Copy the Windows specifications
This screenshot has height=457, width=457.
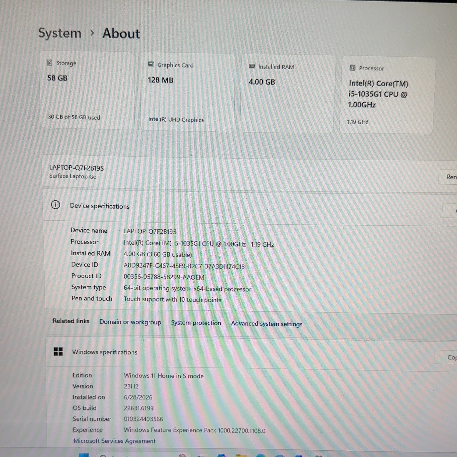tap(446, 357)
